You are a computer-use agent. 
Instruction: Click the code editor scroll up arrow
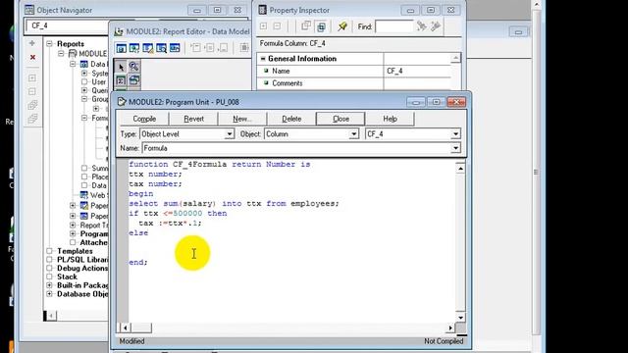460,169
